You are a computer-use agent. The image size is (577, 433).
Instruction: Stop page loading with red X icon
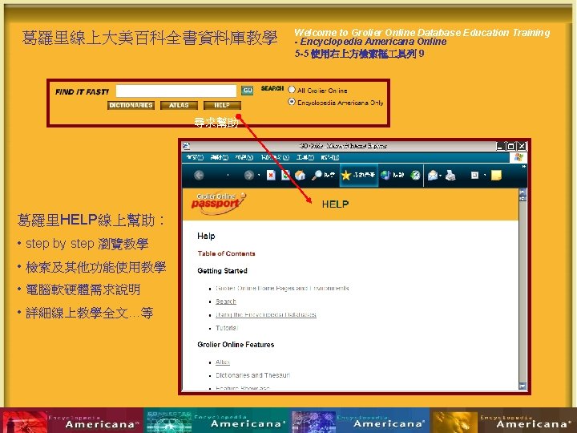click(271, 176)
